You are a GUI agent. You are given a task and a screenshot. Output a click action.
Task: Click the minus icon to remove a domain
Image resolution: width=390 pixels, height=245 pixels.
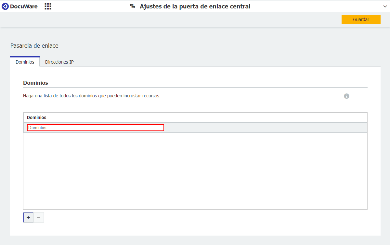39,217
